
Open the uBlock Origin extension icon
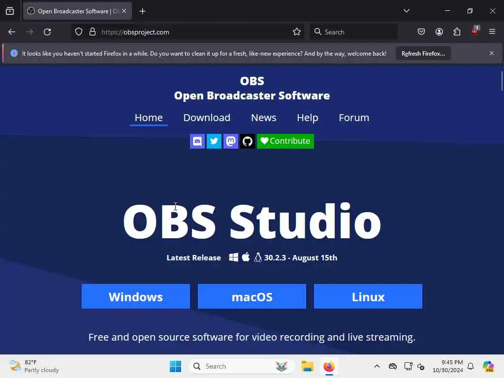(x=475, y=31)
